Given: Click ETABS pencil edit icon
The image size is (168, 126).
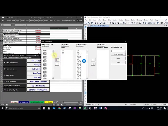Looking at the screenshot, I should coord(101,23).
